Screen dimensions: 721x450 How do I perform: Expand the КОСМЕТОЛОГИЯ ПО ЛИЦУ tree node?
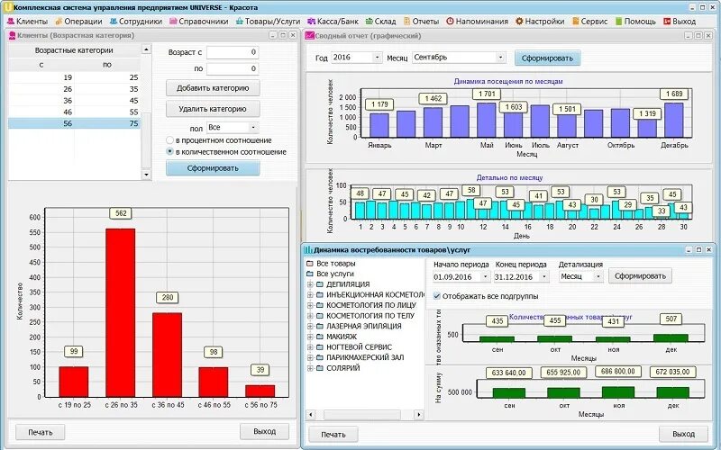310,305
